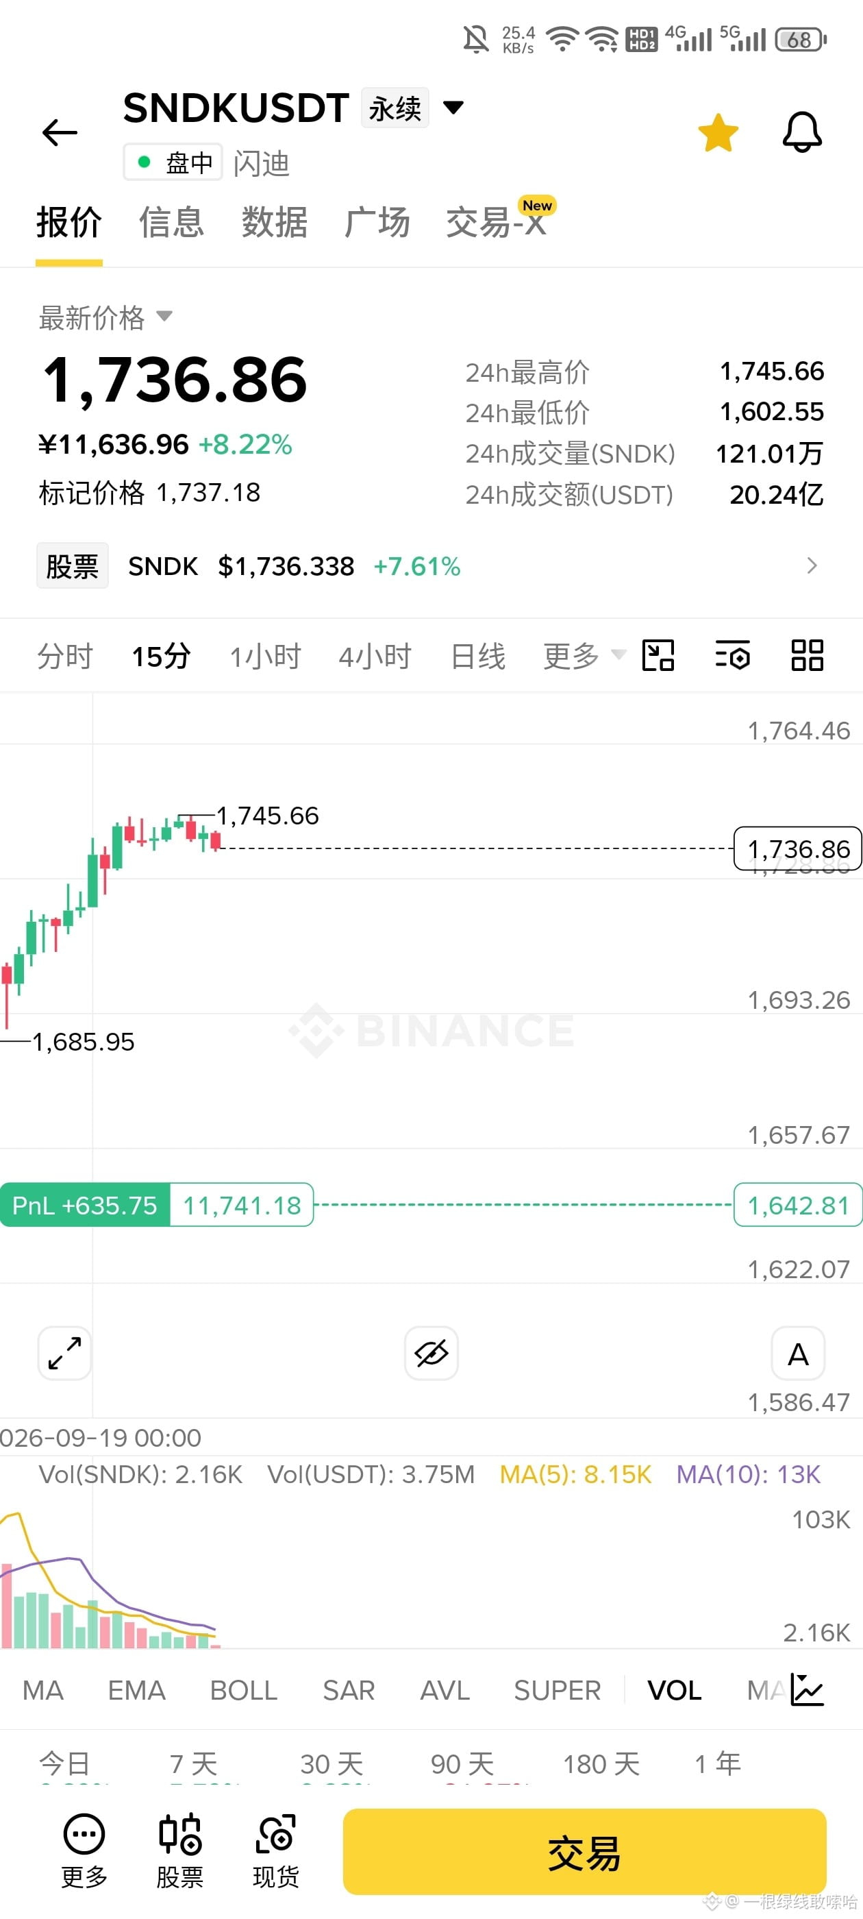Expand chart to fullscreen
The width and height of the screenshot is (863, 1919).
pos(65,1353)
